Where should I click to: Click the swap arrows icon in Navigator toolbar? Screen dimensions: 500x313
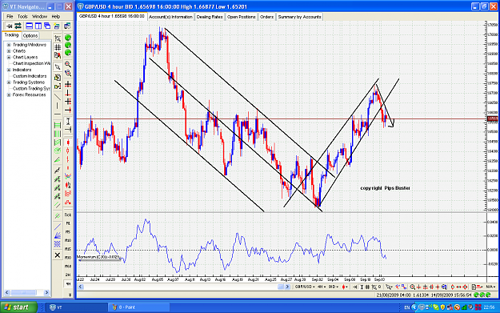(x=18, y=26)
